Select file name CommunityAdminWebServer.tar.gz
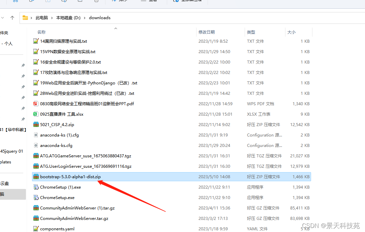This screenshot has height=232, width=365. pyautogui.click(x=74, y=218)
